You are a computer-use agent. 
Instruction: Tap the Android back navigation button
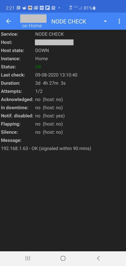click(x=98, y=258)
